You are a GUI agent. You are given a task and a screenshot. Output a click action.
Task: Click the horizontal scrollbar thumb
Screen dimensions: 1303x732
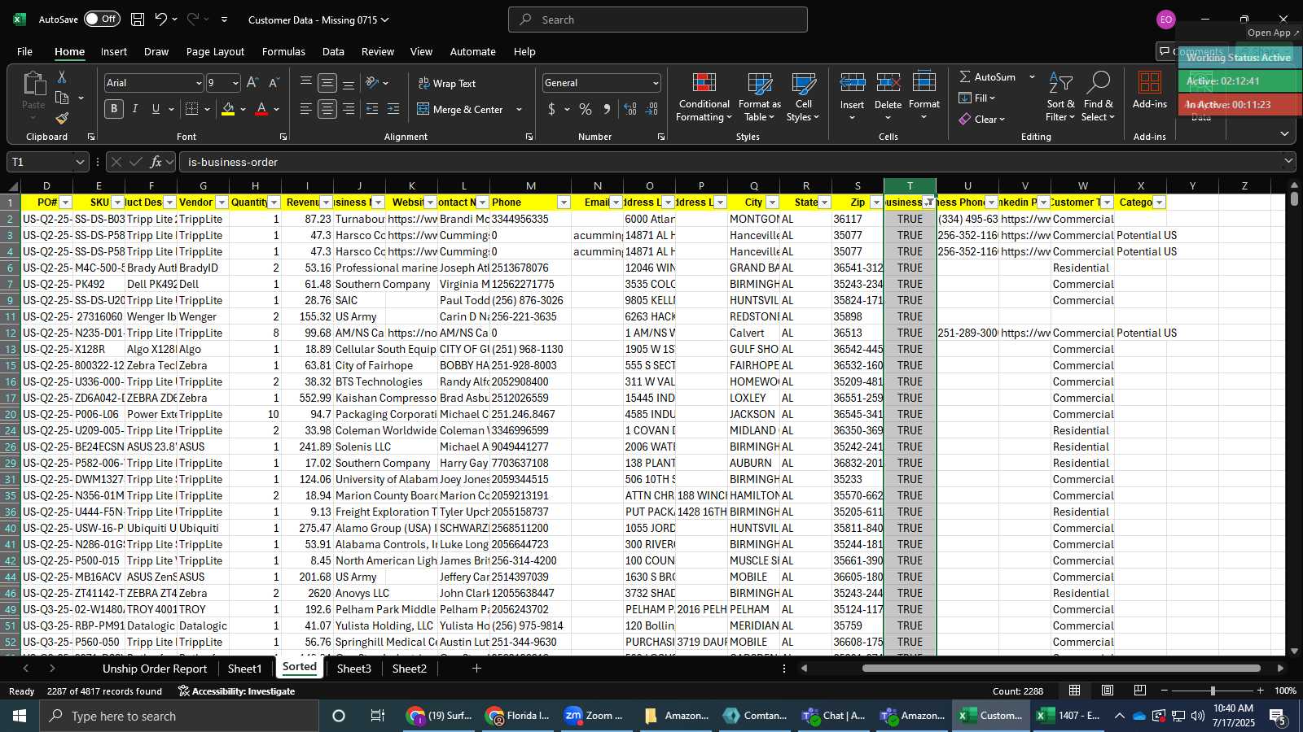click(x=1061, y=669)
